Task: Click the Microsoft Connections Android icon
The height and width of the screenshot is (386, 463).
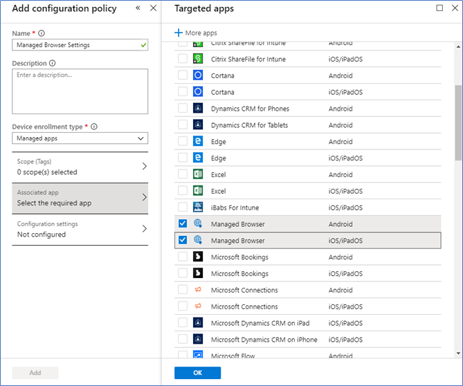Action: pos(198,290)
